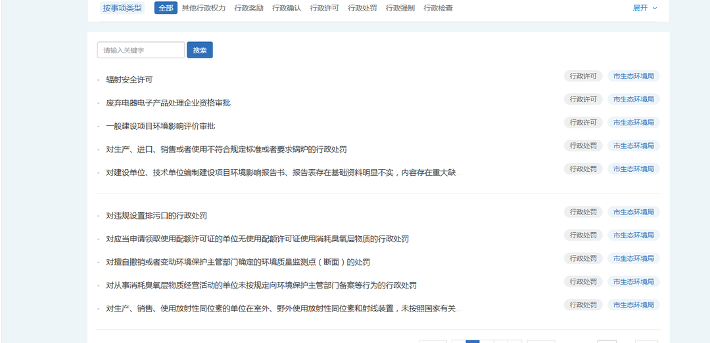Open the 辐射安全许可 item
This screenshot has width=710, height=343.
(x=130, y=80)
